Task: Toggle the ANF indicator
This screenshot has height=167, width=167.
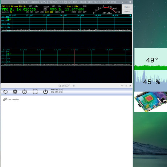Action: click(x=37, y=12)
